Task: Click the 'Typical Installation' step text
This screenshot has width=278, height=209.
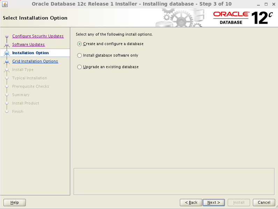Action: click(30, 78)
